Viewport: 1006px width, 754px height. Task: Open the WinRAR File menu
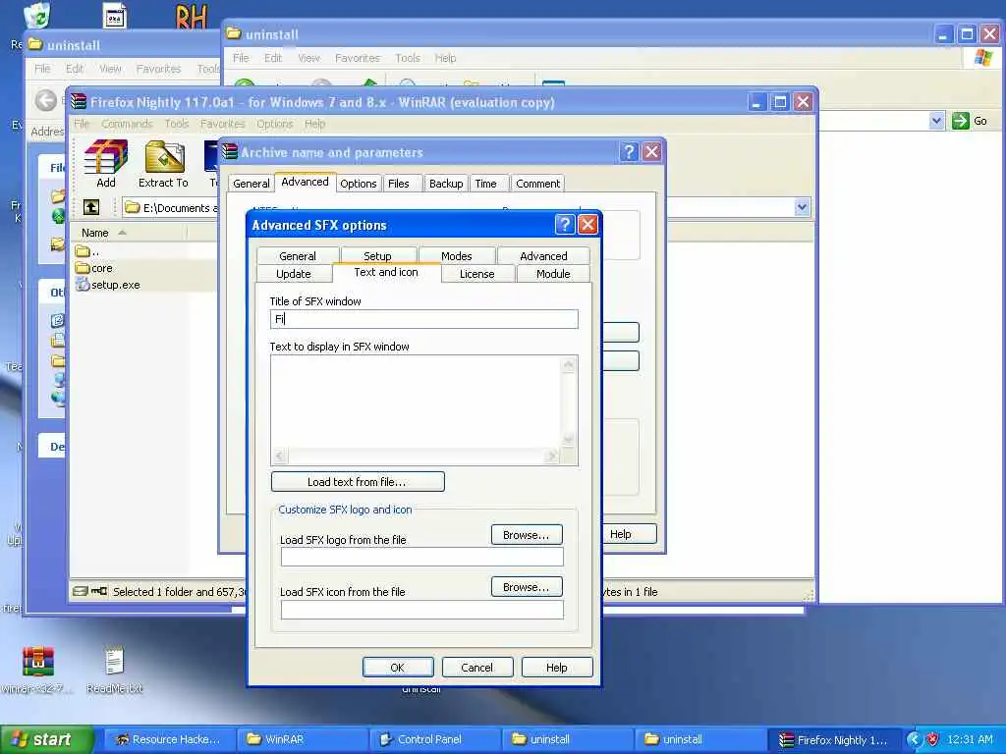coord(82,124)
